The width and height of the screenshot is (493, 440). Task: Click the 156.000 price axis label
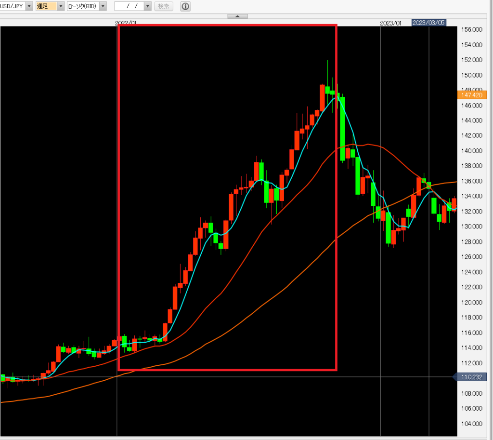point(472,30)
